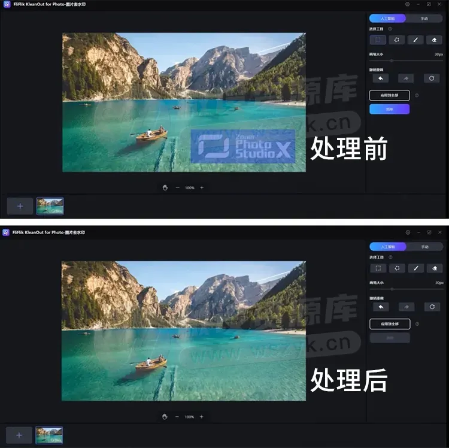The image size is (449, 448).
Task: Activate hand pan tool in 处理前 window
Action: 165,187
